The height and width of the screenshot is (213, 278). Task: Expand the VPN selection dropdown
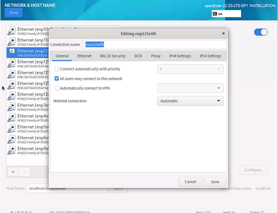point(190,88)
